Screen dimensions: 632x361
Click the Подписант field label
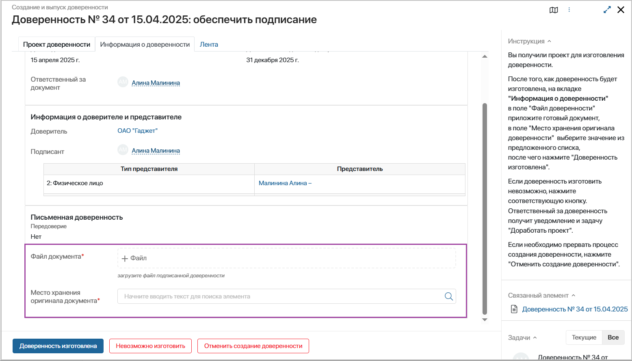pos(48,152)
